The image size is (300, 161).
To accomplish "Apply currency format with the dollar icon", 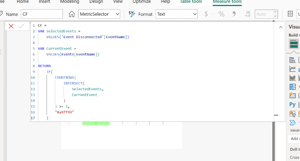I will [x=206, y=14].
